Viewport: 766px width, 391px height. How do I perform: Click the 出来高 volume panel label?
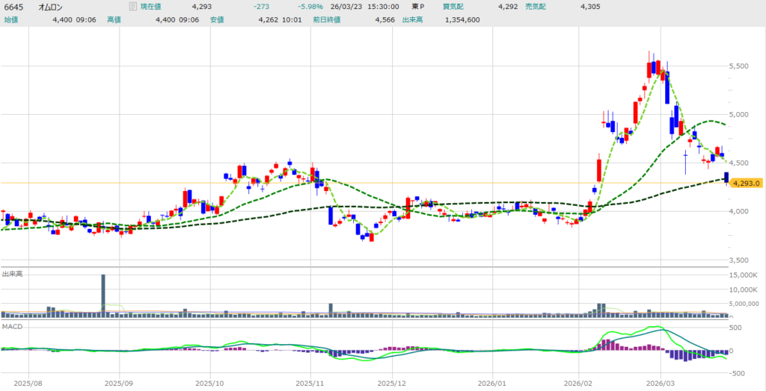coord(12,274)
